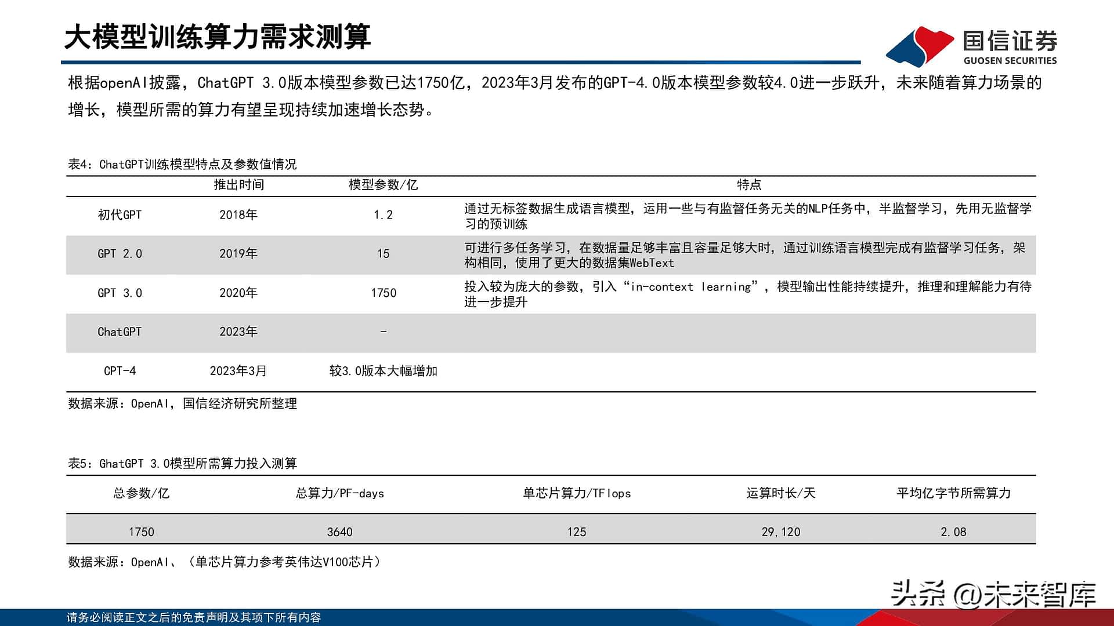
Task: Click the footer disclaimer 请务必阅读正文之后的免责声明
Action: pos(194,618)
